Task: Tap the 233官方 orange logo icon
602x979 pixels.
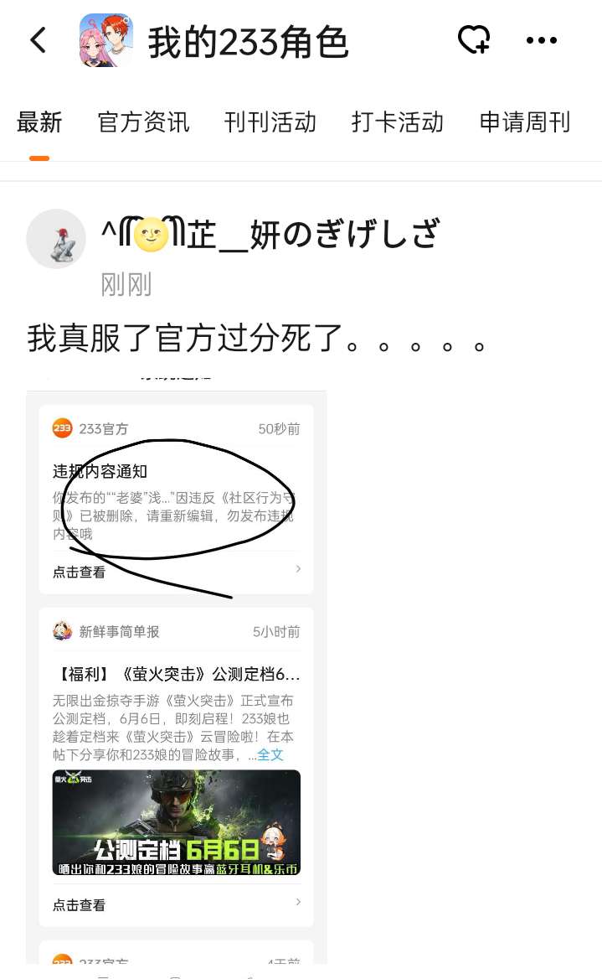Action: (63, 428)
